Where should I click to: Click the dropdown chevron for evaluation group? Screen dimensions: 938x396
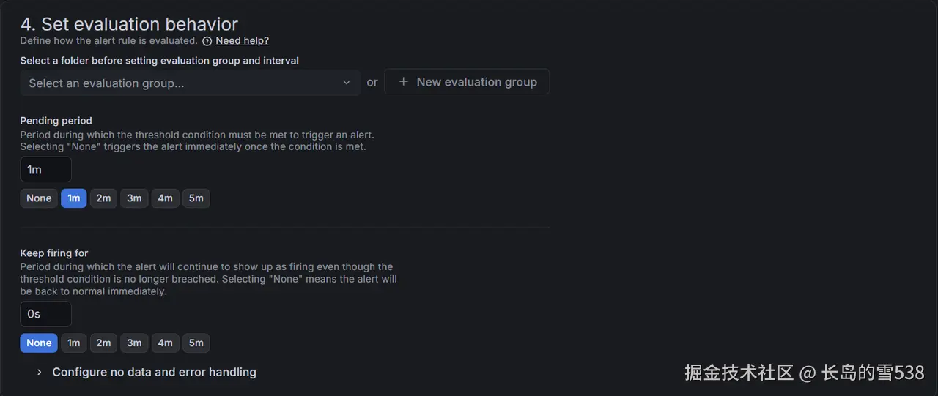(347, 83)
